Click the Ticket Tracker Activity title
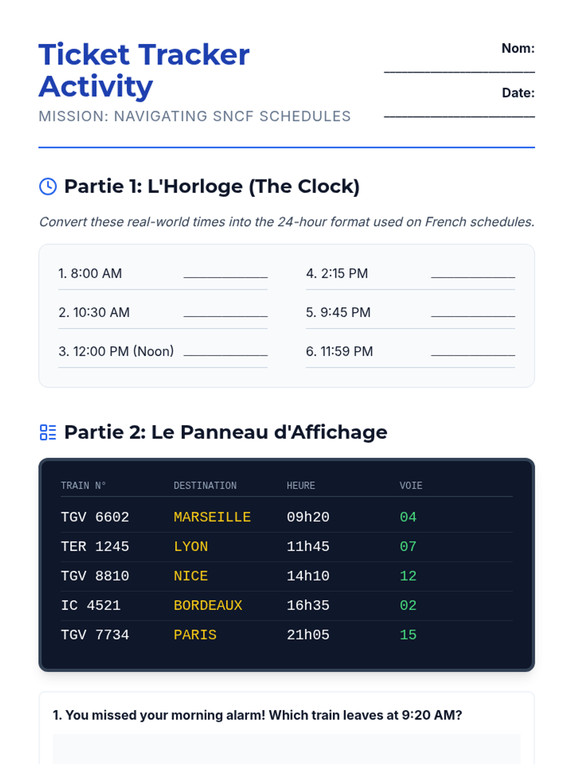 point(144,70)
